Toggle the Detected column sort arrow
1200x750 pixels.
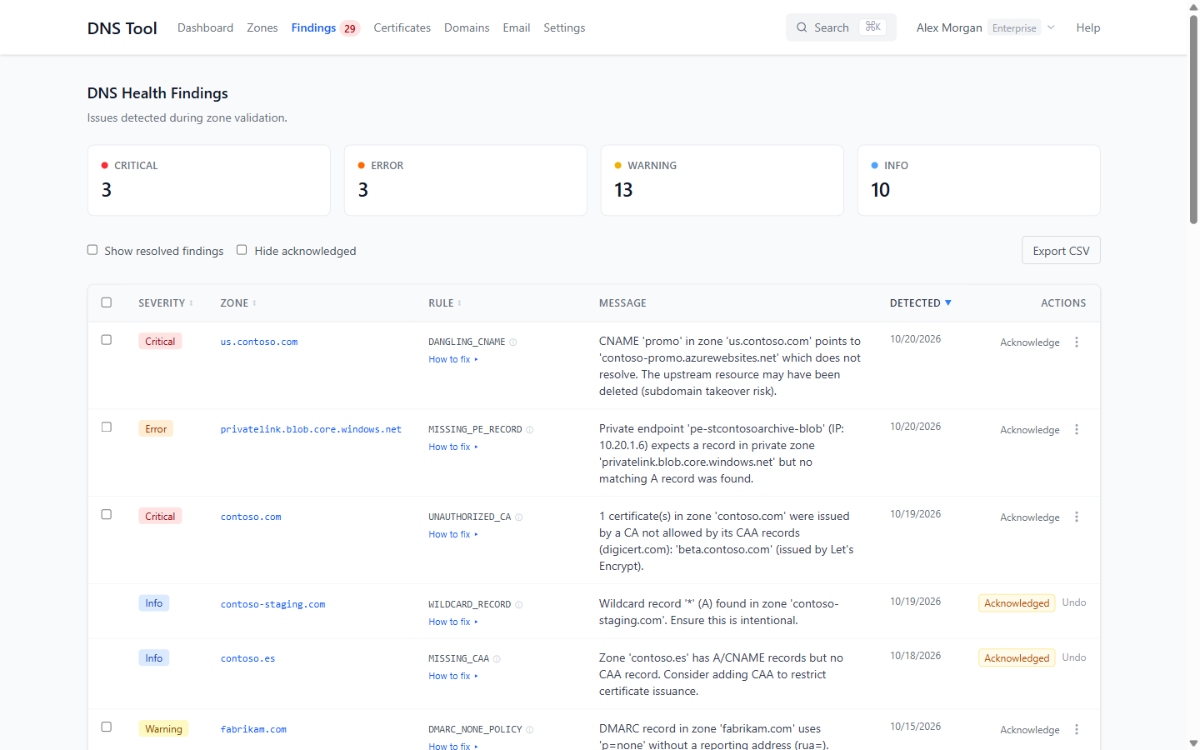click(x=948, y=302)
